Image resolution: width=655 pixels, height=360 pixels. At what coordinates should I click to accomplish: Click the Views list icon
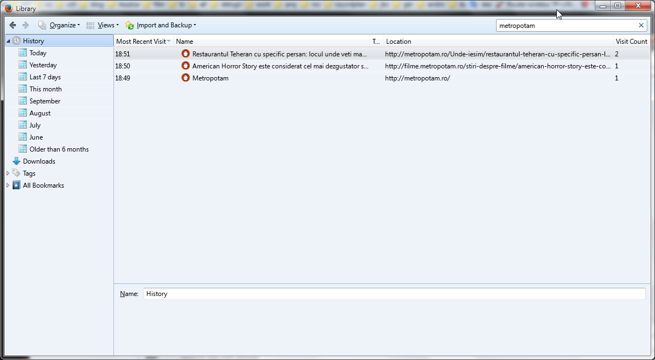(x=90, y=26)
